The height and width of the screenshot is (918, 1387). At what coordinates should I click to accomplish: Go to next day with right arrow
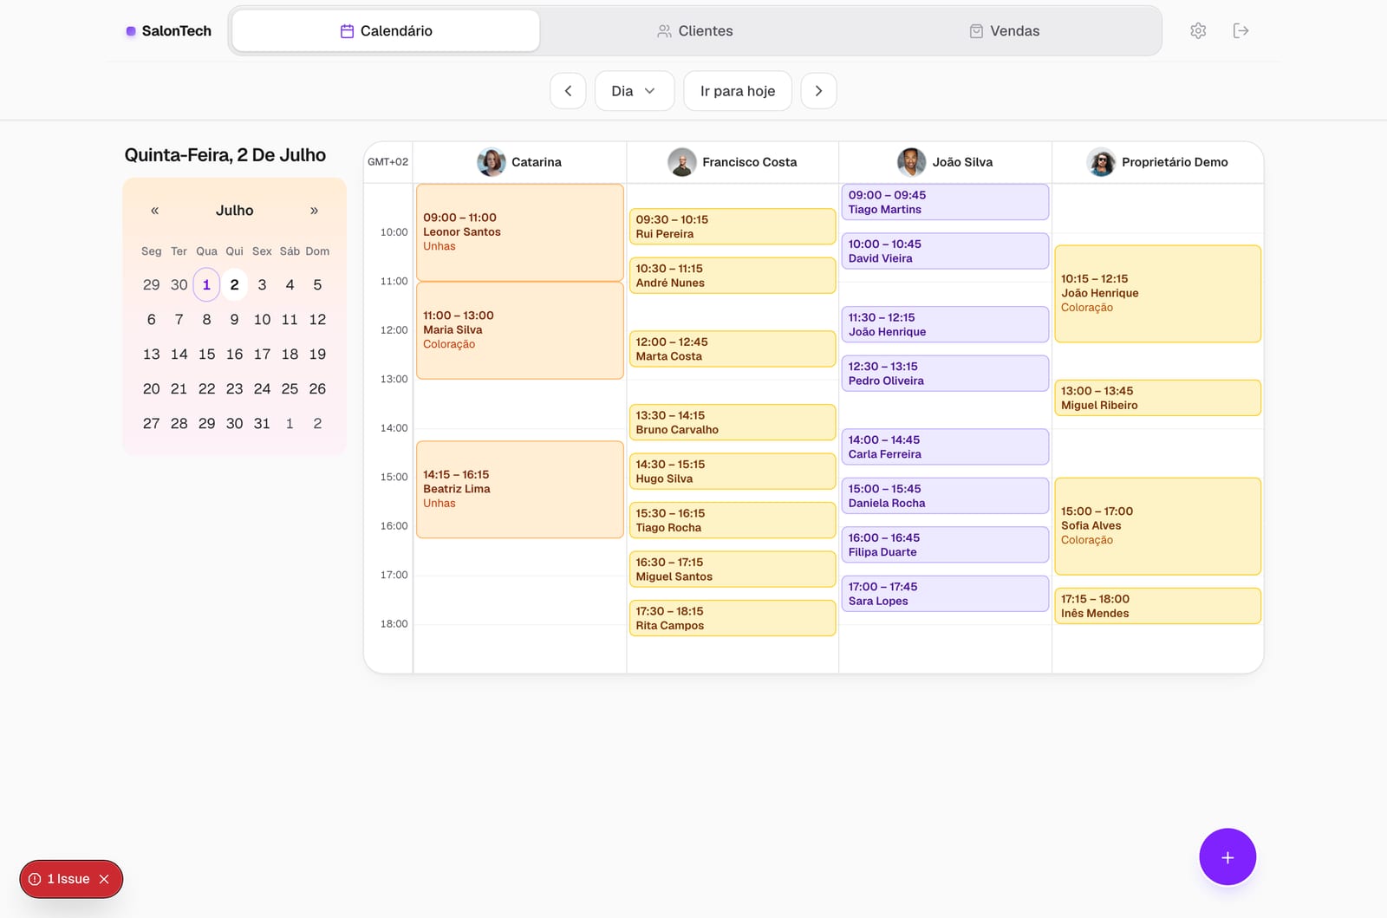pyautogui.click(x=818, y=91)
